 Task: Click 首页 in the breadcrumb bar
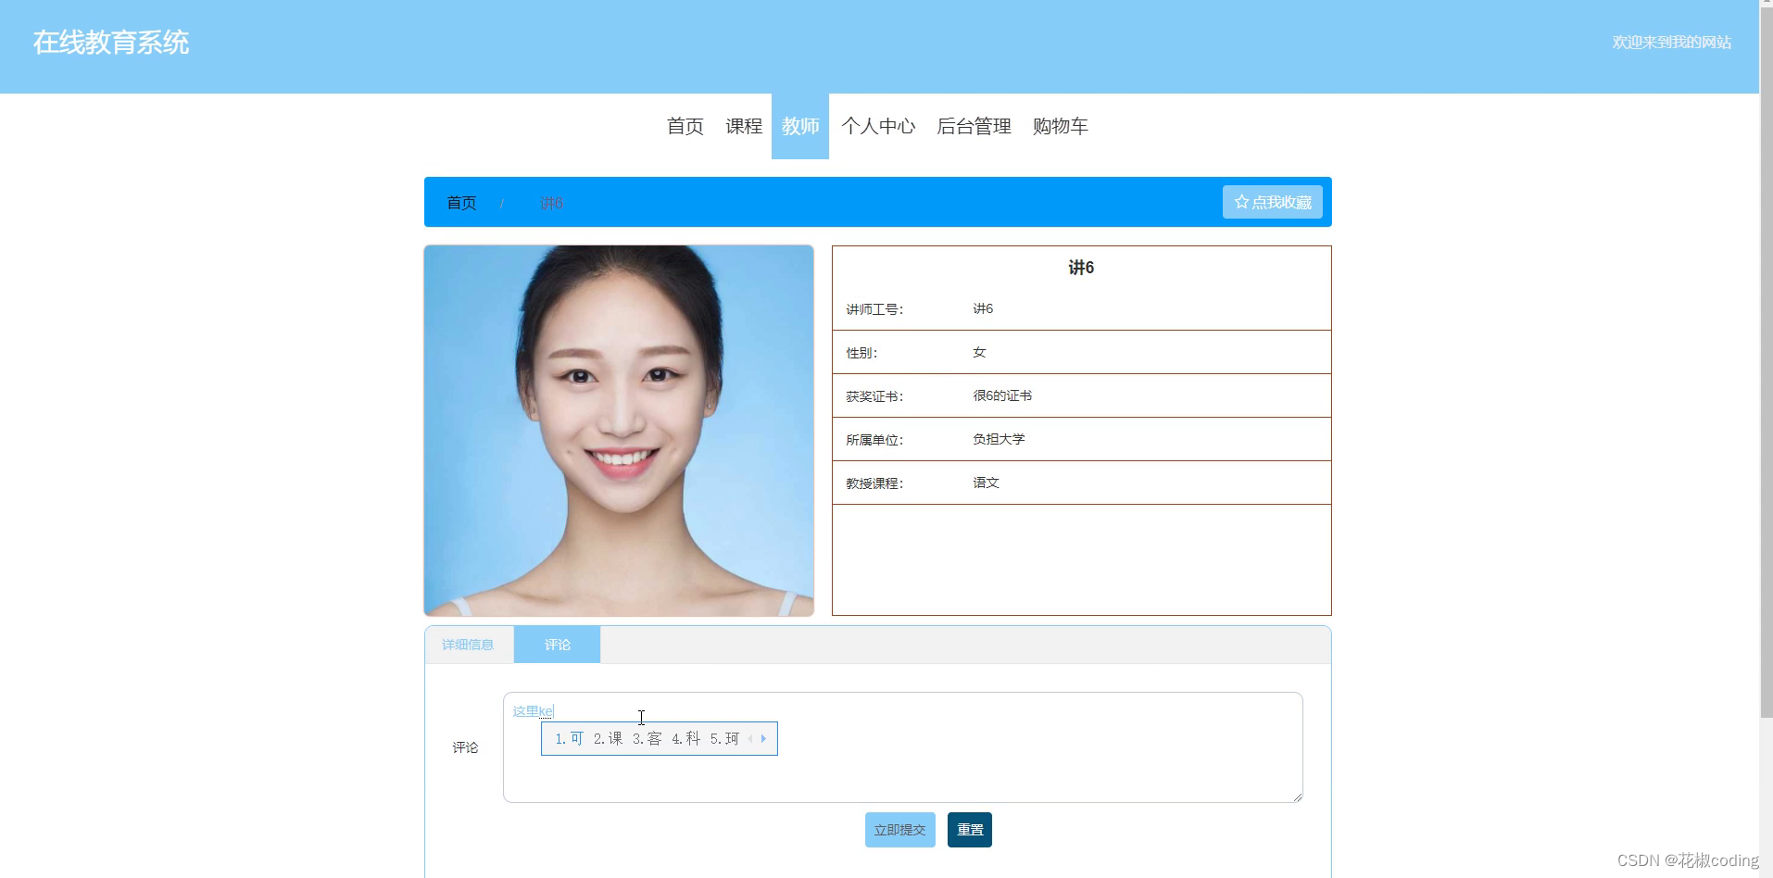coord(460,202)
